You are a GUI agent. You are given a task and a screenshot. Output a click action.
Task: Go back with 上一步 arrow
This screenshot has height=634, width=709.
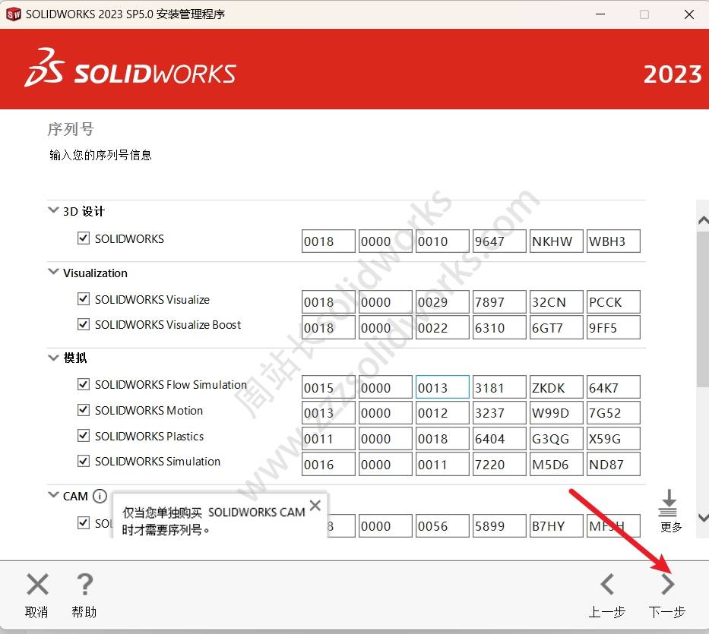[607, 585]
